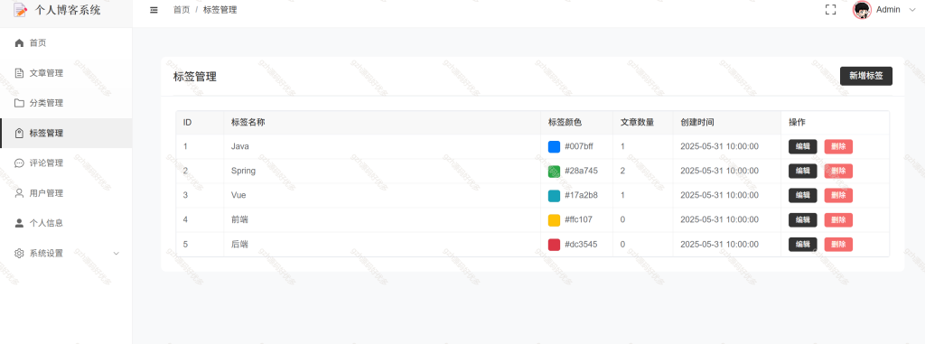The height and width of the screenshot is (344, 925).
Task: Click the Spring tag name cell
Action: (382, 172)
